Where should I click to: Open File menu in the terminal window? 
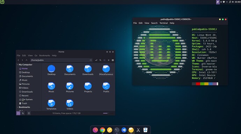[x=135, y=23]
